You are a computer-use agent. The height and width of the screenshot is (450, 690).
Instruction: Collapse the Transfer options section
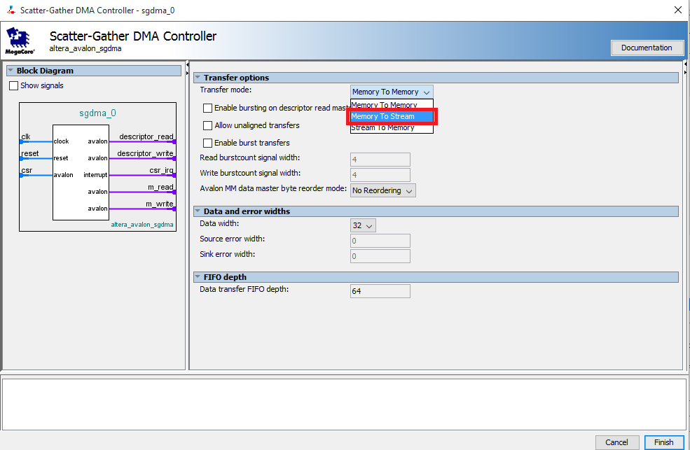tap(198, 78)
